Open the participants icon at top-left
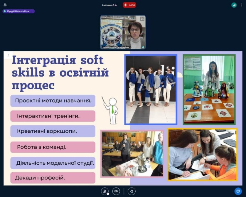Viewport: 246px width, 197px height. [5, 5]
